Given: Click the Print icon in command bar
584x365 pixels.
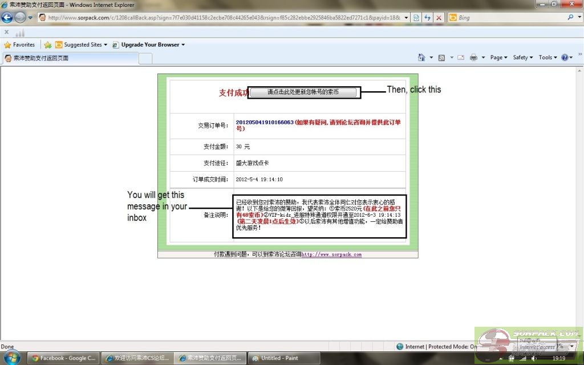Looking at the screenshot, I should pos(473,58).
